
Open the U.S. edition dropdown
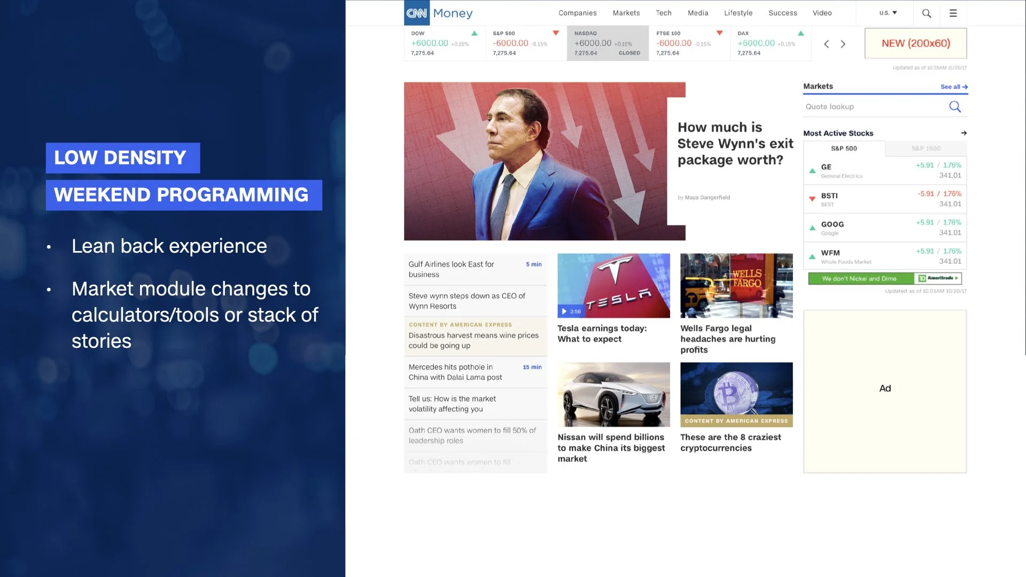coord(888,13)
